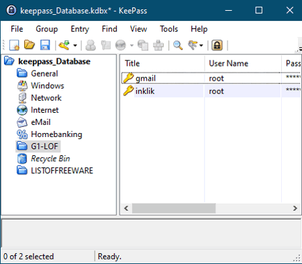Click the General group folder icon

pos(22,73)
